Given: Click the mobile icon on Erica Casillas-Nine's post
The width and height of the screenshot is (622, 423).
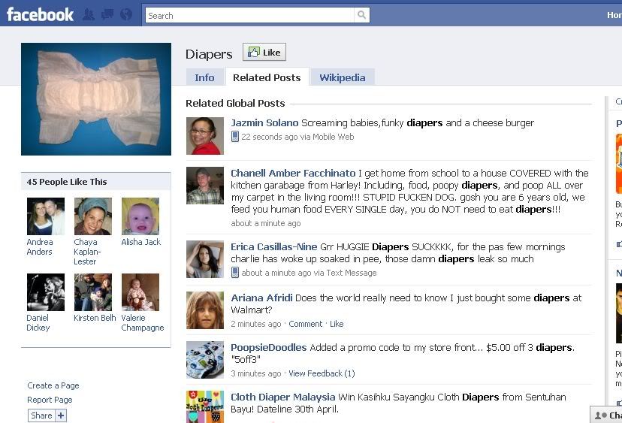Looking at the screenshot, I should pyautogui.click(x=235, y=273).
